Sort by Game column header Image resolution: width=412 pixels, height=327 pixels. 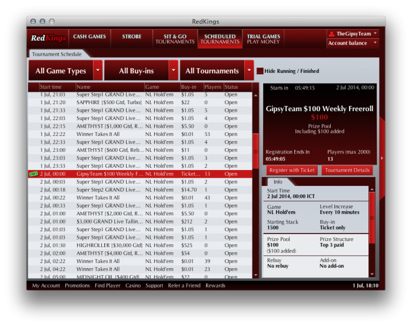coord(162,87)
